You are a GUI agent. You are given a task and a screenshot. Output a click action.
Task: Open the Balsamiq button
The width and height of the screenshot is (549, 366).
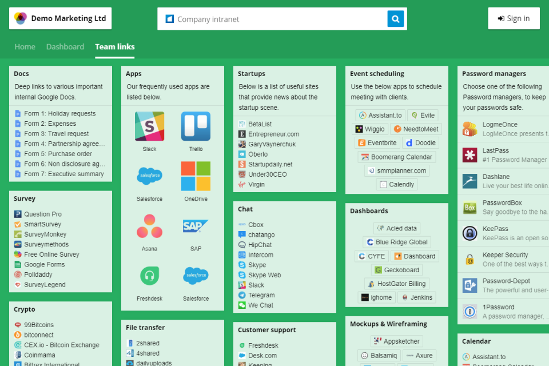379,356
